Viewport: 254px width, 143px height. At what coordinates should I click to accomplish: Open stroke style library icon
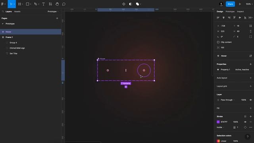pos(245,116)
